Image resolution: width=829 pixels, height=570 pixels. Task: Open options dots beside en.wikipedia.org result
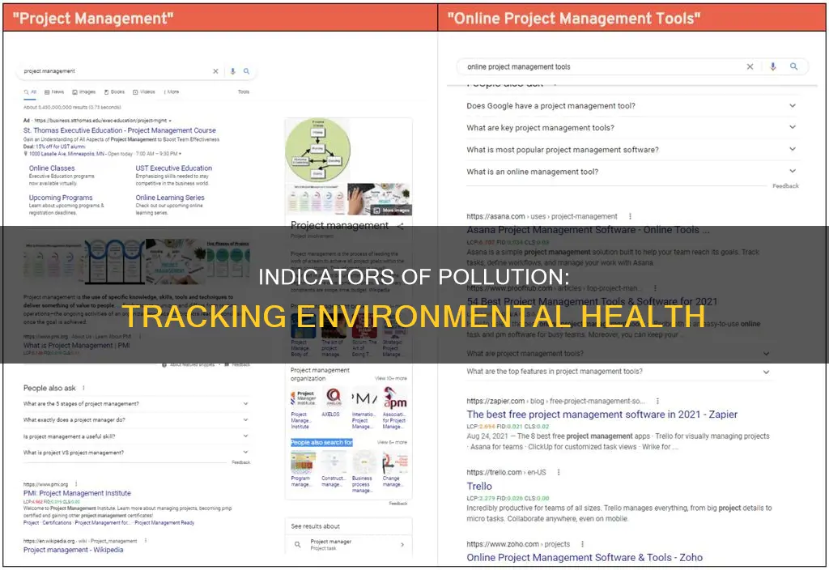(146, 541)
